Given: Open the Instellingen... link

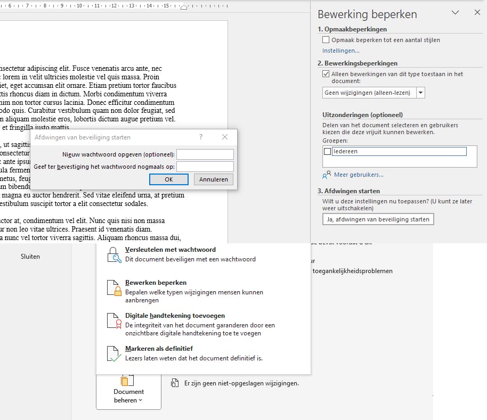Looking at the screenshot, I should [340, 51].
